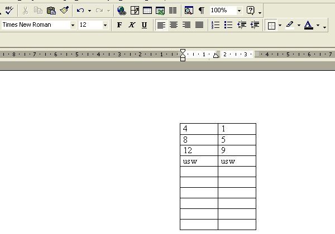Screen dimensions: 335x234
Task: Open Tables and Borders toolbar icon
Action: tap(135, 10)
